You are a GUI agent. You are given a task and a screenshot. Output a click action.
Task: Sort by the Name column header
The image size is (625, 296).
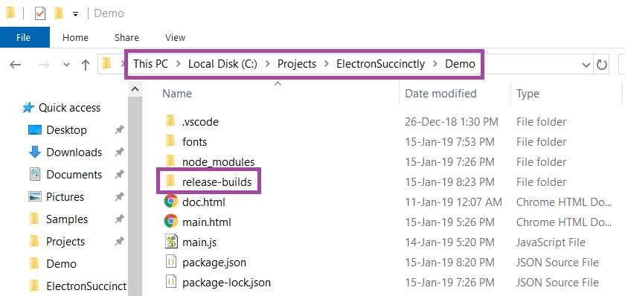click(177, 94)
